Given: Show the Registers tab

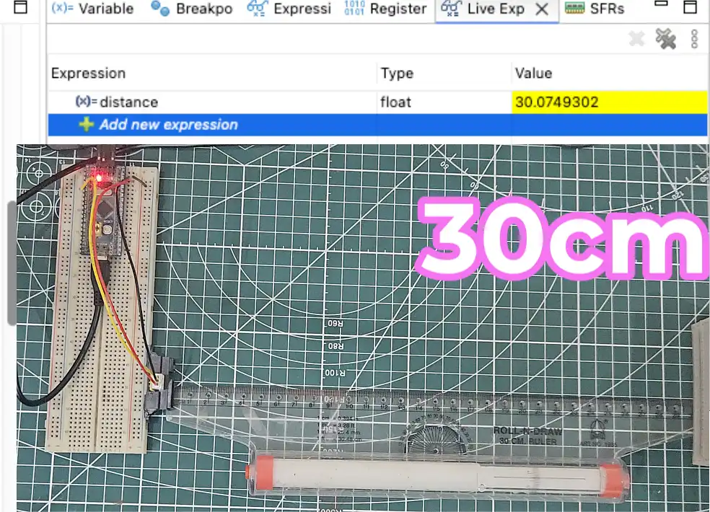Looking at the screenshot, I should coord(385,9).
